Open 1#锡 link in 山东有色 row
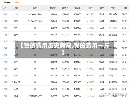The width and height of the screenshot is (130, 99). pyautogui.click(x=5, y=21)
